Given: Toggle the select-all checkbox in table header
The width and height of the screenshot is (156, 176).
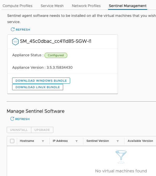Looking at the screenshot, I should tap(12, 141).
